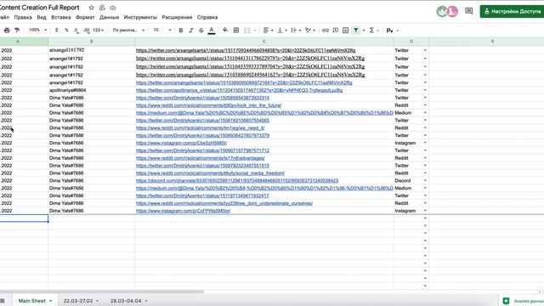Insert a comment via toolbar

point(336,31)
